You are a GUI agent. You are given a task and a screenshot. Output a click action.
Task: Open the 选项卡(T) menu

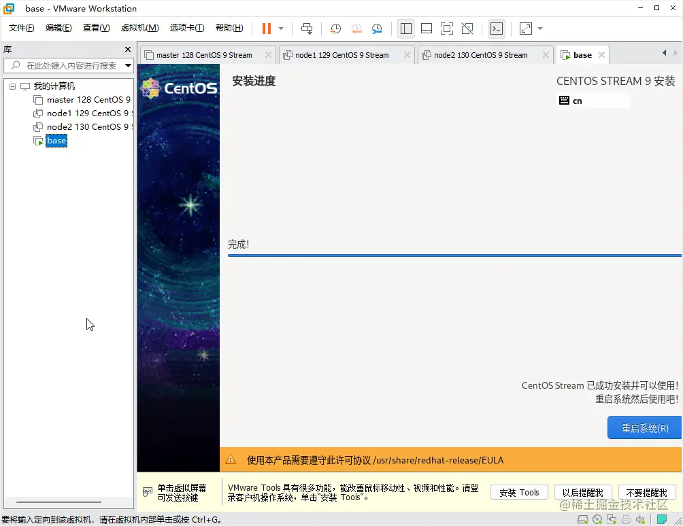tap(187, 28)
